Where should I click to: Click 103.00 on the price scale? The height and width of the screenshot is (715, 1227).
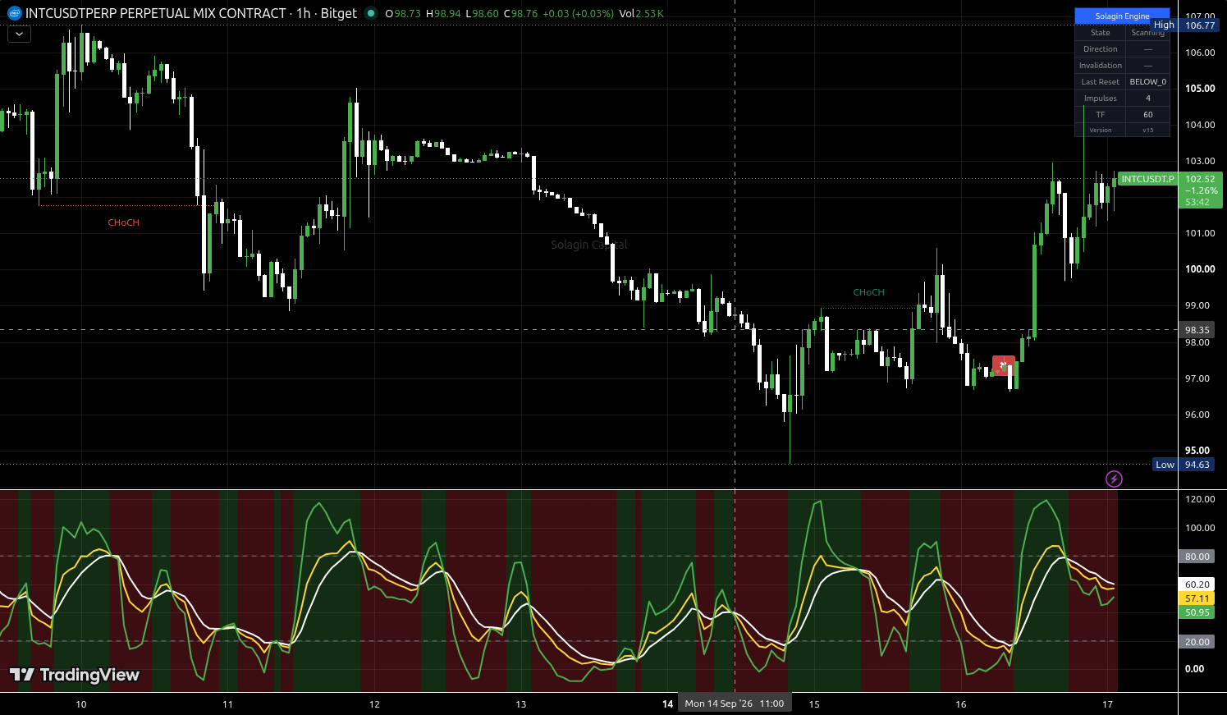1200,161
